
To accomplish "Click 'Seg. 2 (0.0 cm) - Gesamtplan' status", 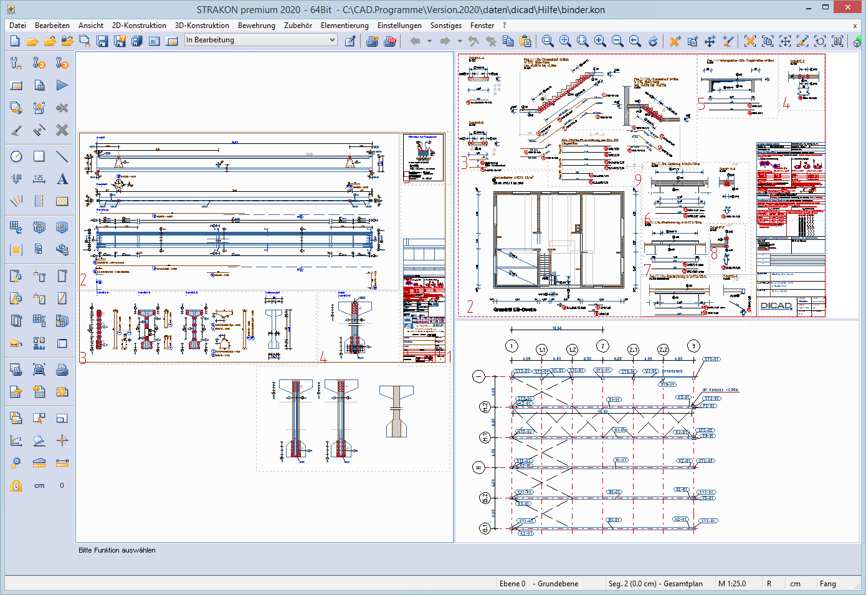I will tap(655, 584).
